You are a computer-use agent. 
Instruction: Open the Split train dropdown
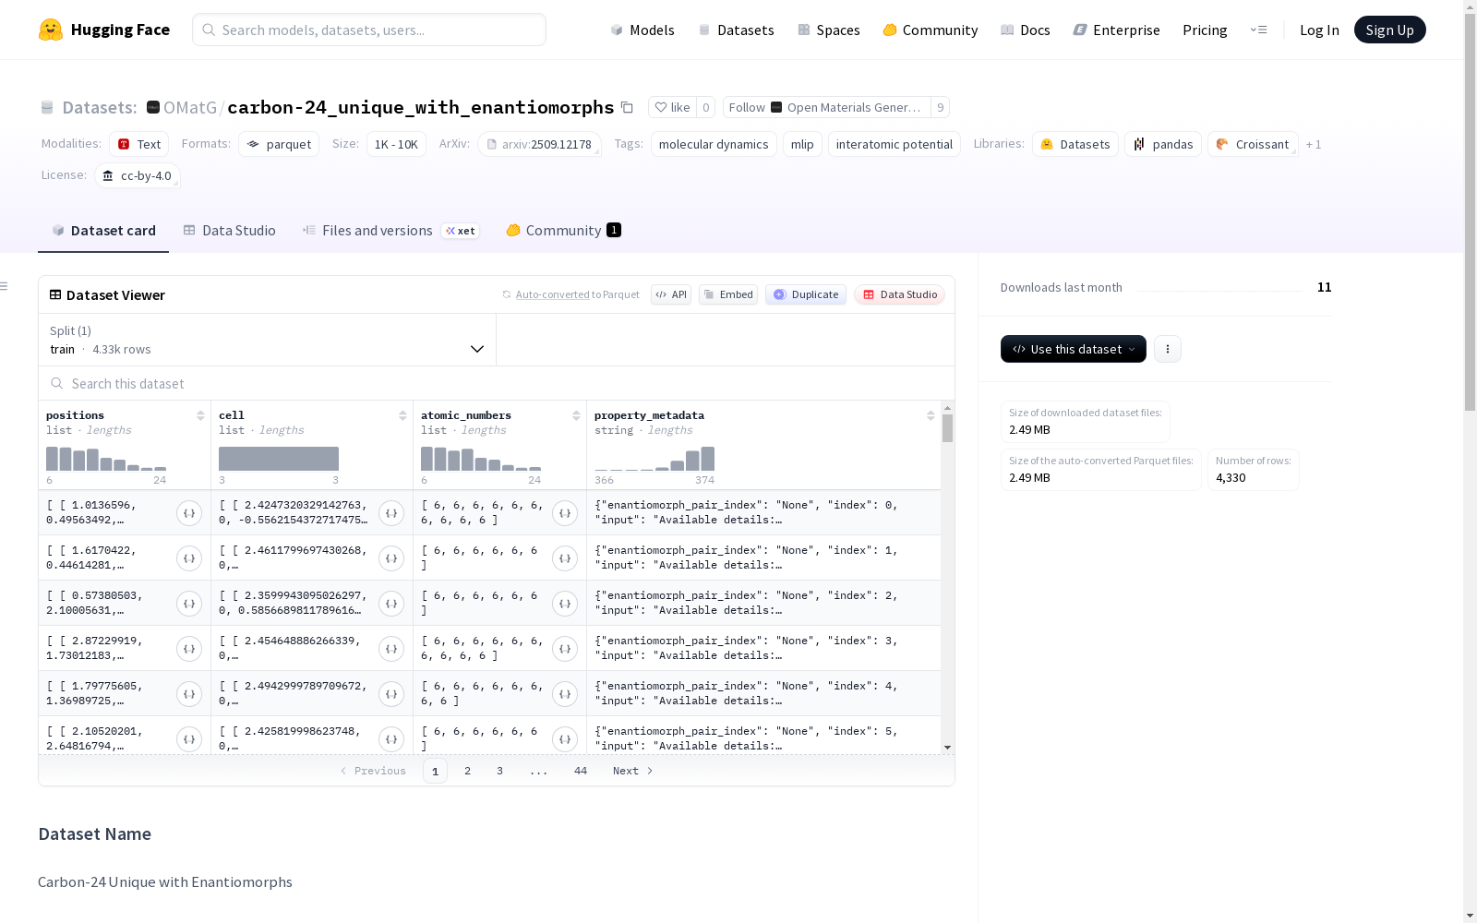coord(268,340)
